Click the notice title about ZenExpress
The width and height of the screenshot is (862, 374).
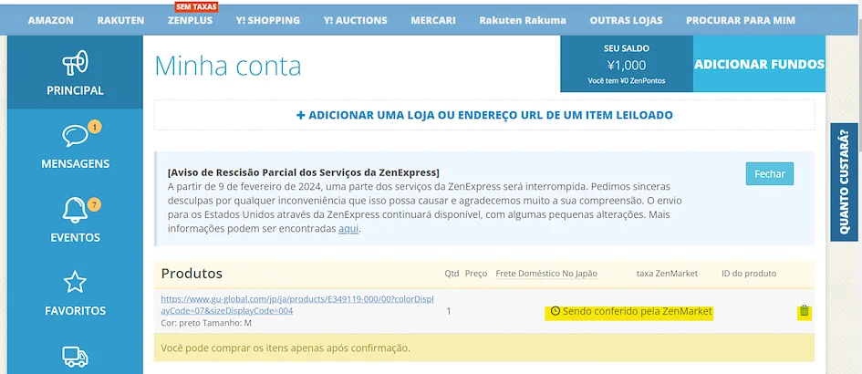tap(304, 172)
